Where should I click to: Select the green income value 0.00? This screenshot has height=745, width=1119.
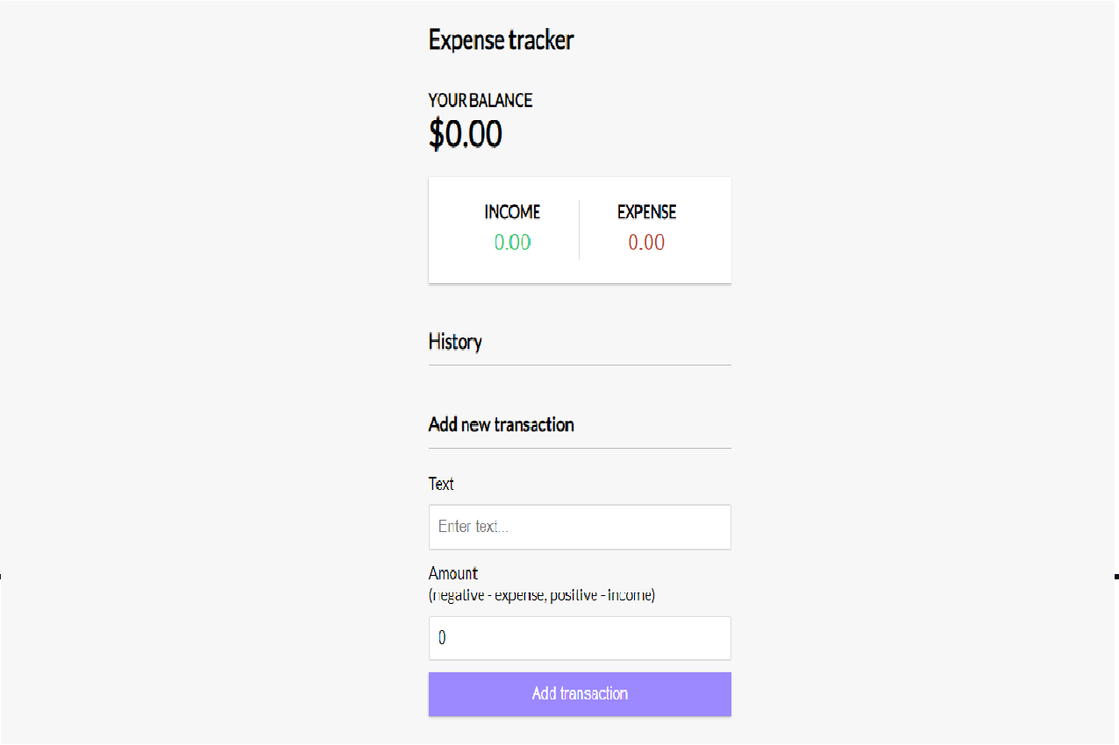click(512, 243)
